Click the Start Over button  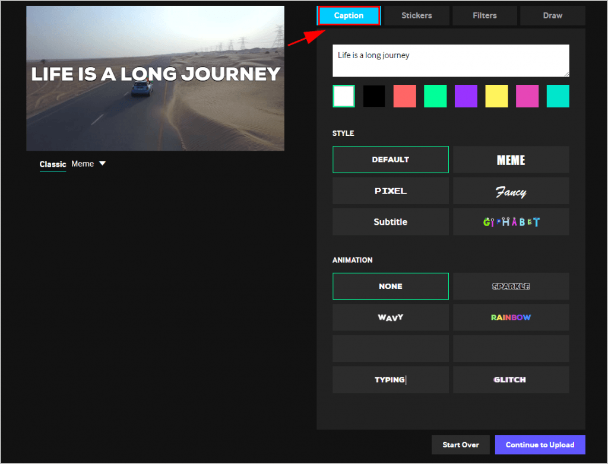pyautogui.click(x=461, y=444)
